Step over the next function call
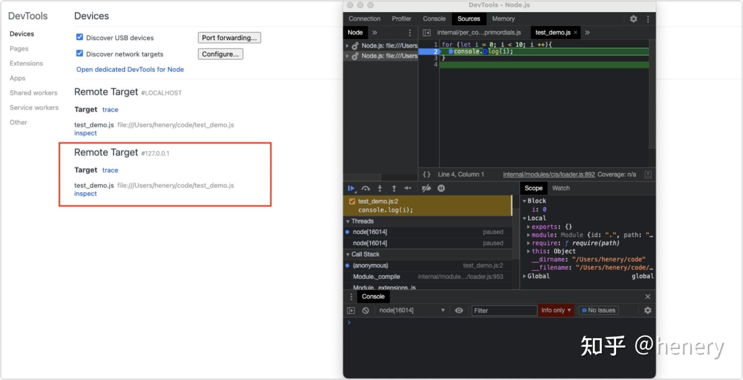The image size is (743, 380). [x=366, y=188]
